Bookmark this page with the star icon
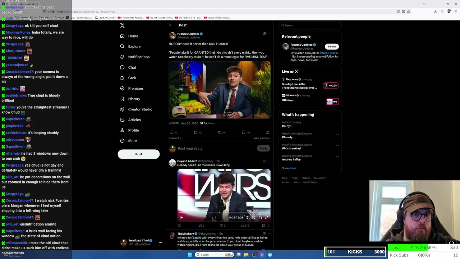Image resolution: width=460 pixels, height=259 pixels. (x=409, y=12)
